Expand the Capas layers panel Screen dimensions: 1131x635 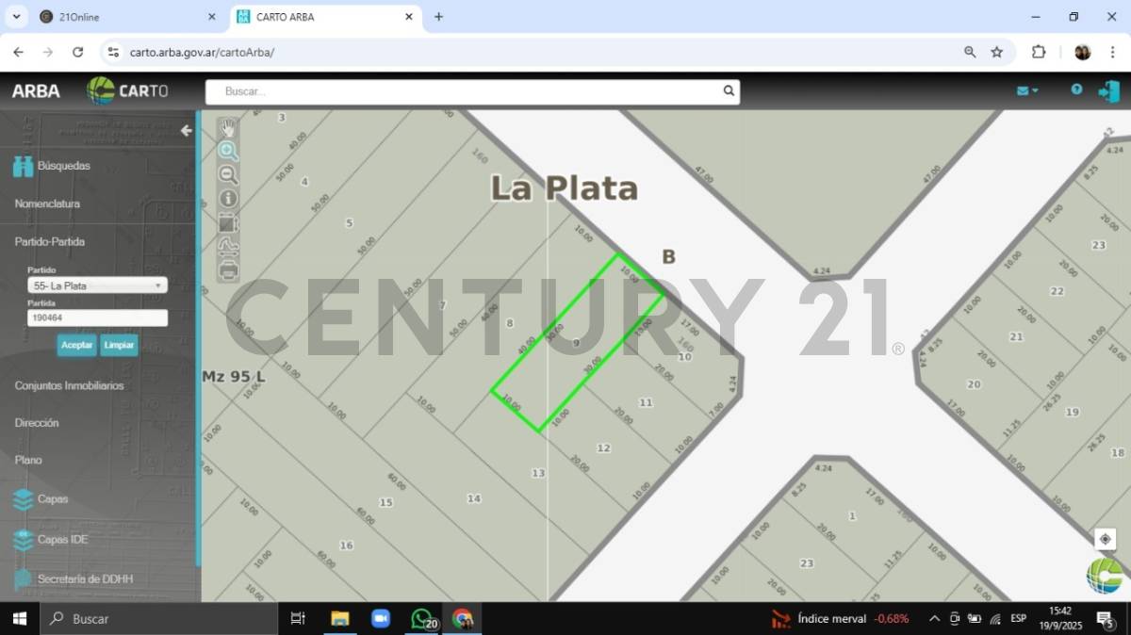pos(52,499)
